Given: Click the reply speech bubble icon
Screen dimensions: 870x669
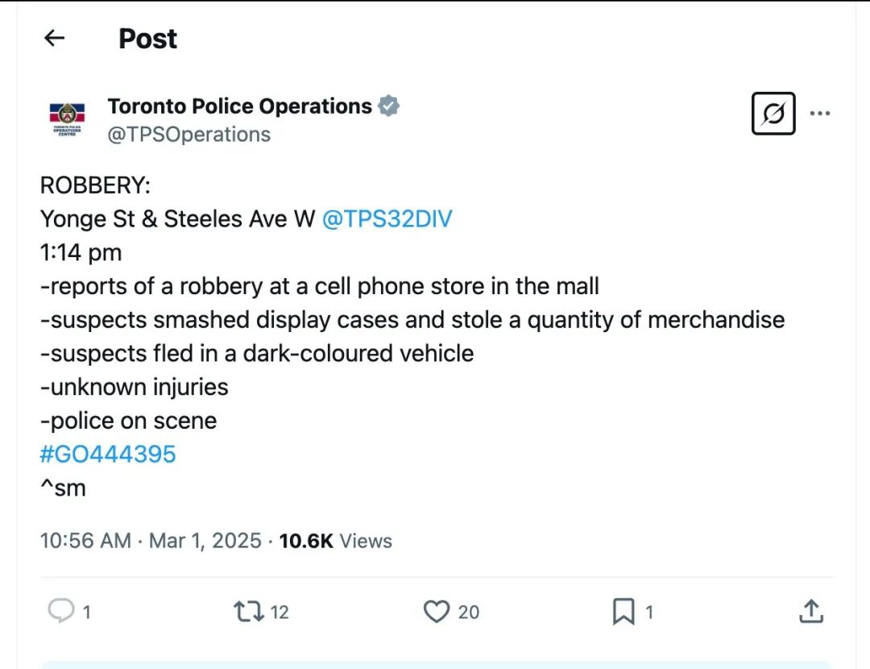Looking at the screenshot, I should pos(61,611).
